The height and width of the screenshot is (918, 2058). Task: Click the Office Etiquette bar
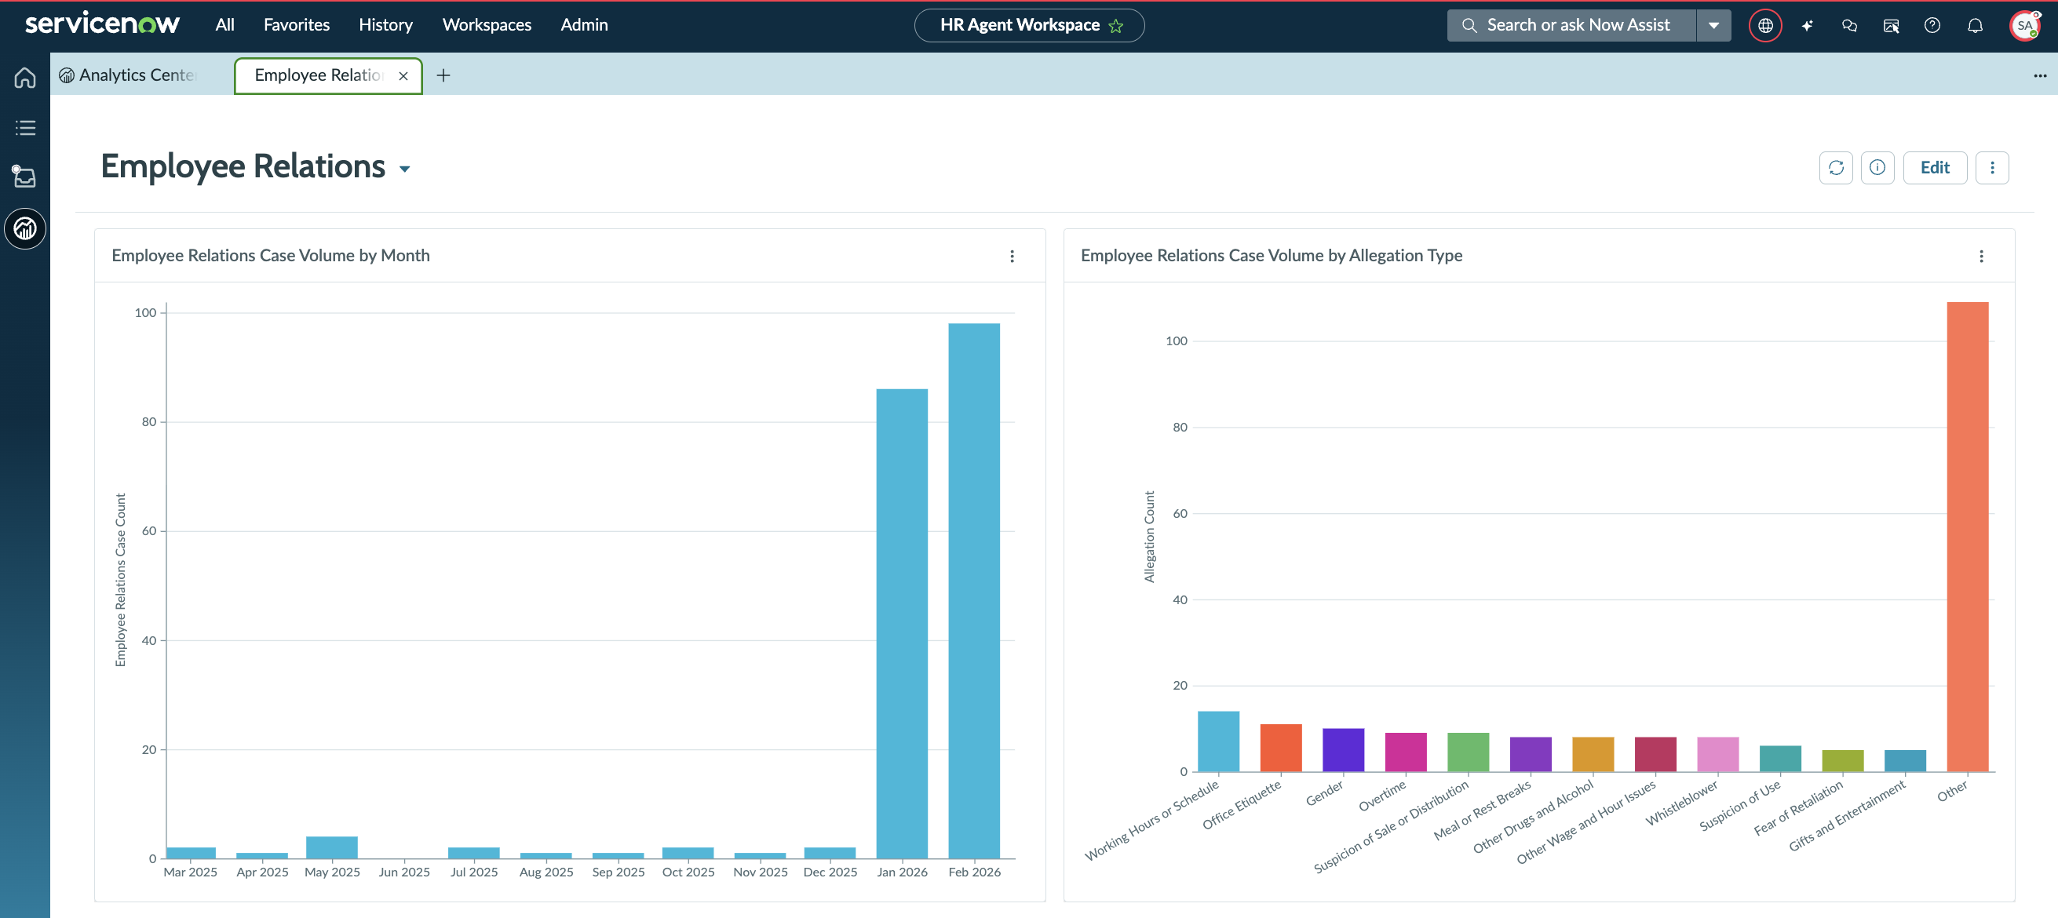(x=1281, y=747)
